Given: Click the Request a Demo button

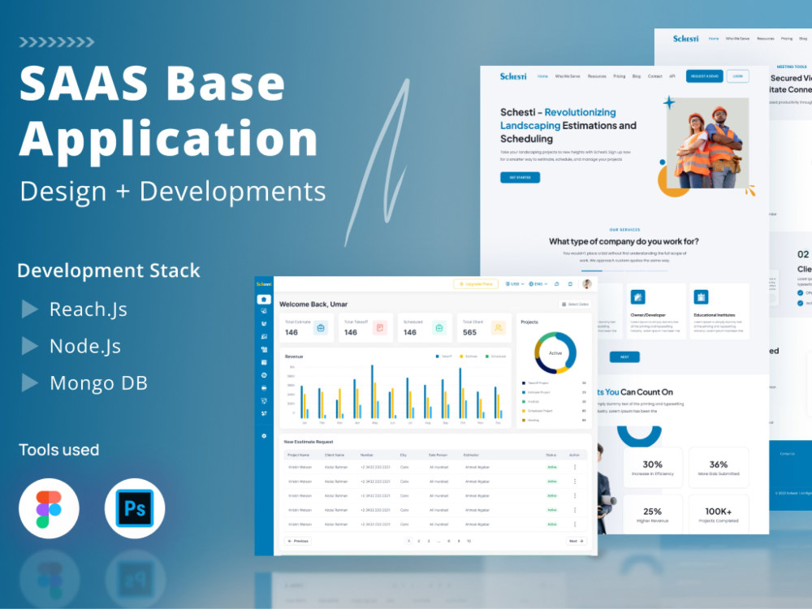Looking at the screenshot, I should pyautogui.click(x=705, y=76).
